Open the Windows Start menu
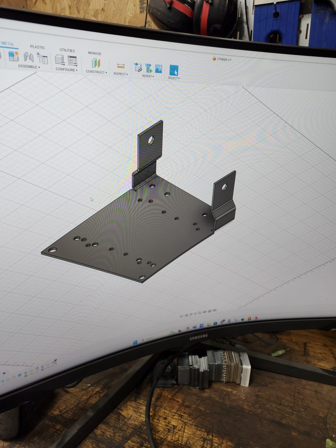The height and width of the screenshot is (448, 336). [135, 343]
